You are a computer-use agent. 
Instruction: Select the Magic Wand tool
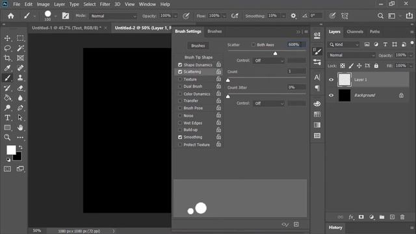[x=20, y=48]
